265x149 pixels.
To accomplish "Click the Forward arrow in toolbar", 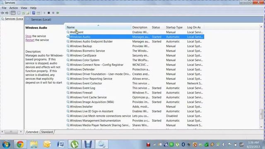I will coord(7,13).
